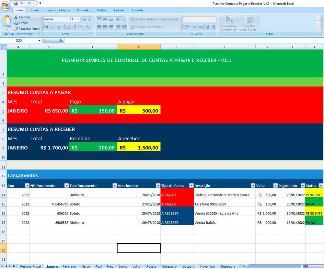This screenshot has height=269, width=324.
Task: Toggle italic formatting (I button)
Action: click(x=52, y=27)
